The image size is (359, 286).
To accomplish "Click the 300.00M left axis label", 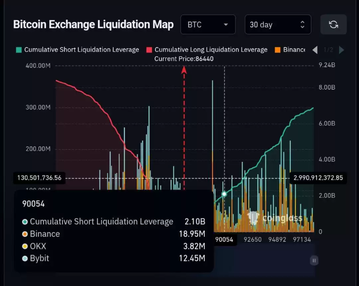I will point(38,107).
